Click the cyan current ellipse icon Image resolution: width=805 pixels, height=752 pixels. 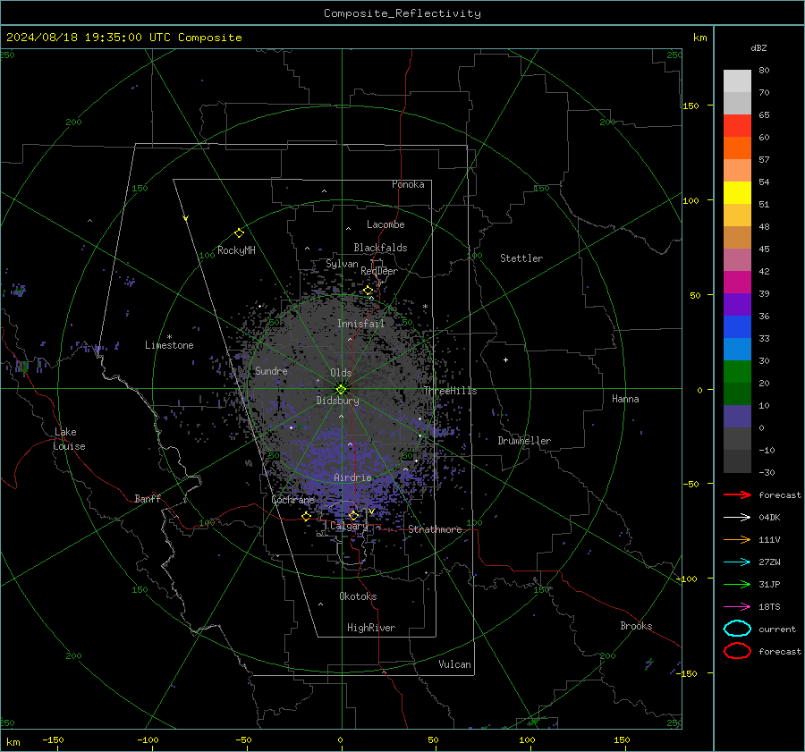click(737, 629)
